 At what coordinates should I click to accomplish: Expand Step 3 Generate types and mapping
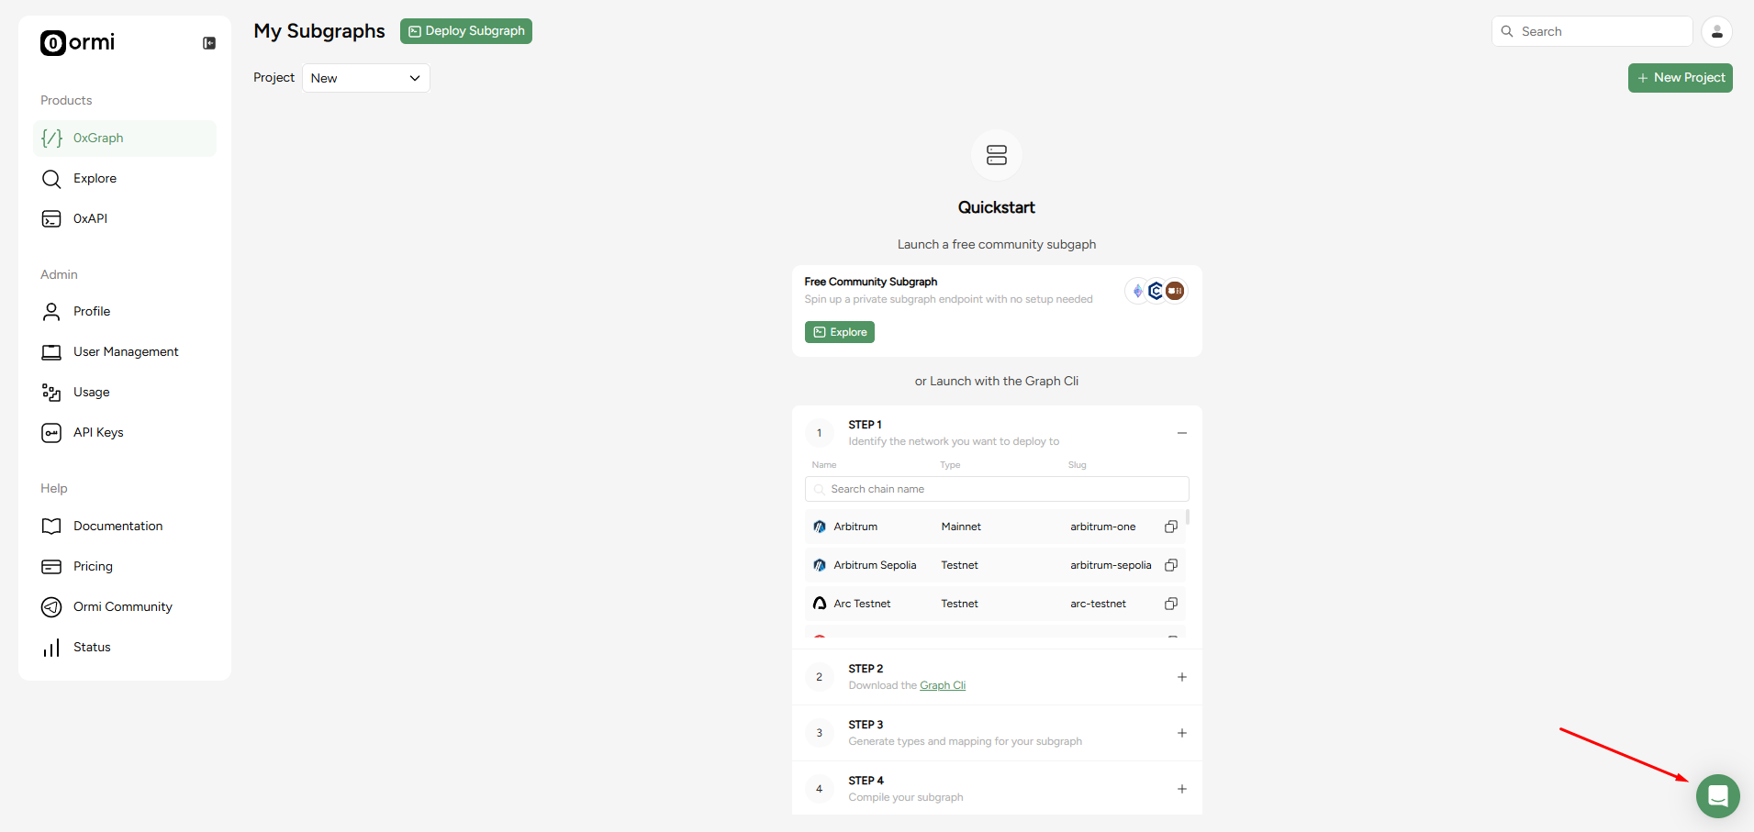tap(1181, 733)
